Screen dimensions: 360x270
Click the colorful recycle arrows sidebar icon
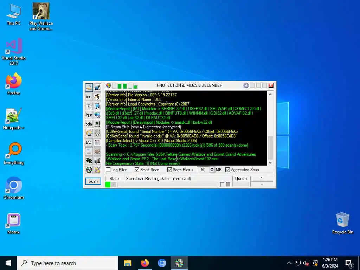[89, 170]
